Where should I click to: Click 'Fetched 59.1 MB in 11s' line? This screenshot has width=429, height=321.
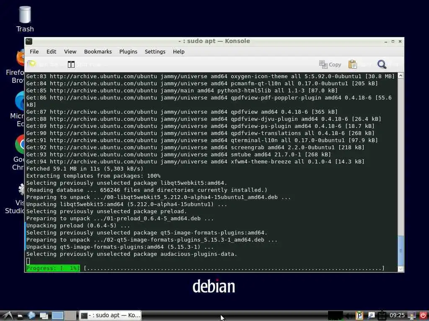[x=85, y=169]
